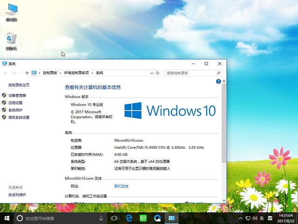Launch the green iQIYI taskbar app

pos(143,218)
